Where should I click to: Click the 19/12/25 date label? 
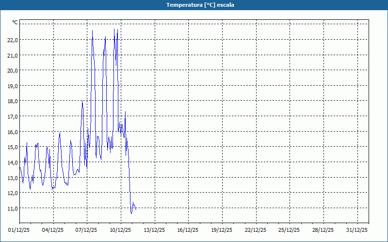(222, 230)
